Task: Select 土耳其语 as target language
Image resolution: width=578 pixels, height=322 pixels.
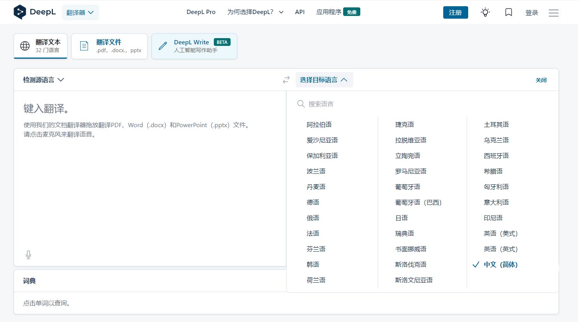Action: point(496,124)
